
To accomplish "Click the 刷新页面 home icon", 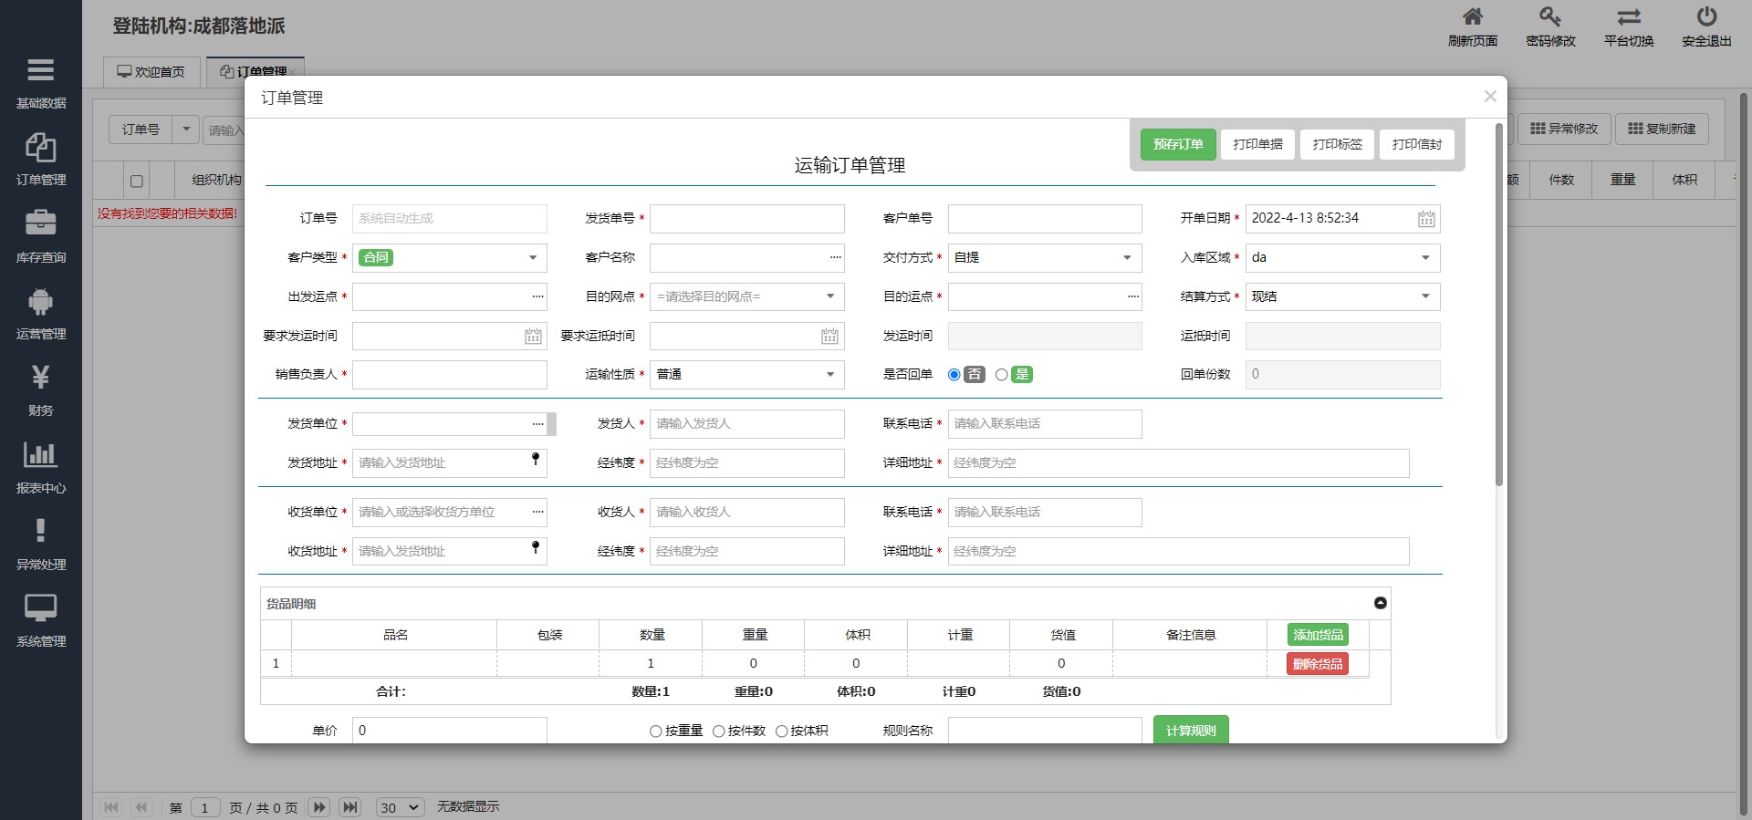I will pyautogui.click(x=1472, y=17).
